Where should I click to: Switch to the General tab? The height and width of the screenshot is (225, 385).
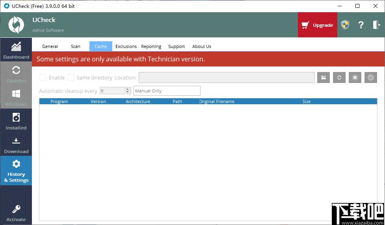click(x=50, y=46)
